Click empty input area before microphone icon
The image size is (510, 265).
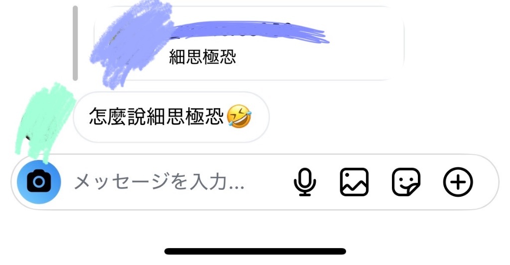[x=268, y=182]
